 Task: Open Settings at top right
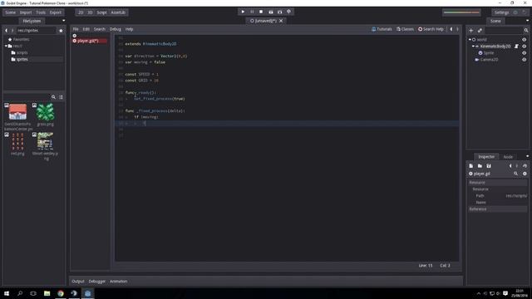tap(501, 12)
